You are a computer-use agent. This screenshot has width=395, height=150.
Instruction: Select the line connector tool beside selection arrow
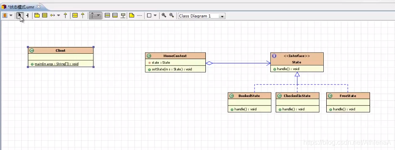click(27, 16)
